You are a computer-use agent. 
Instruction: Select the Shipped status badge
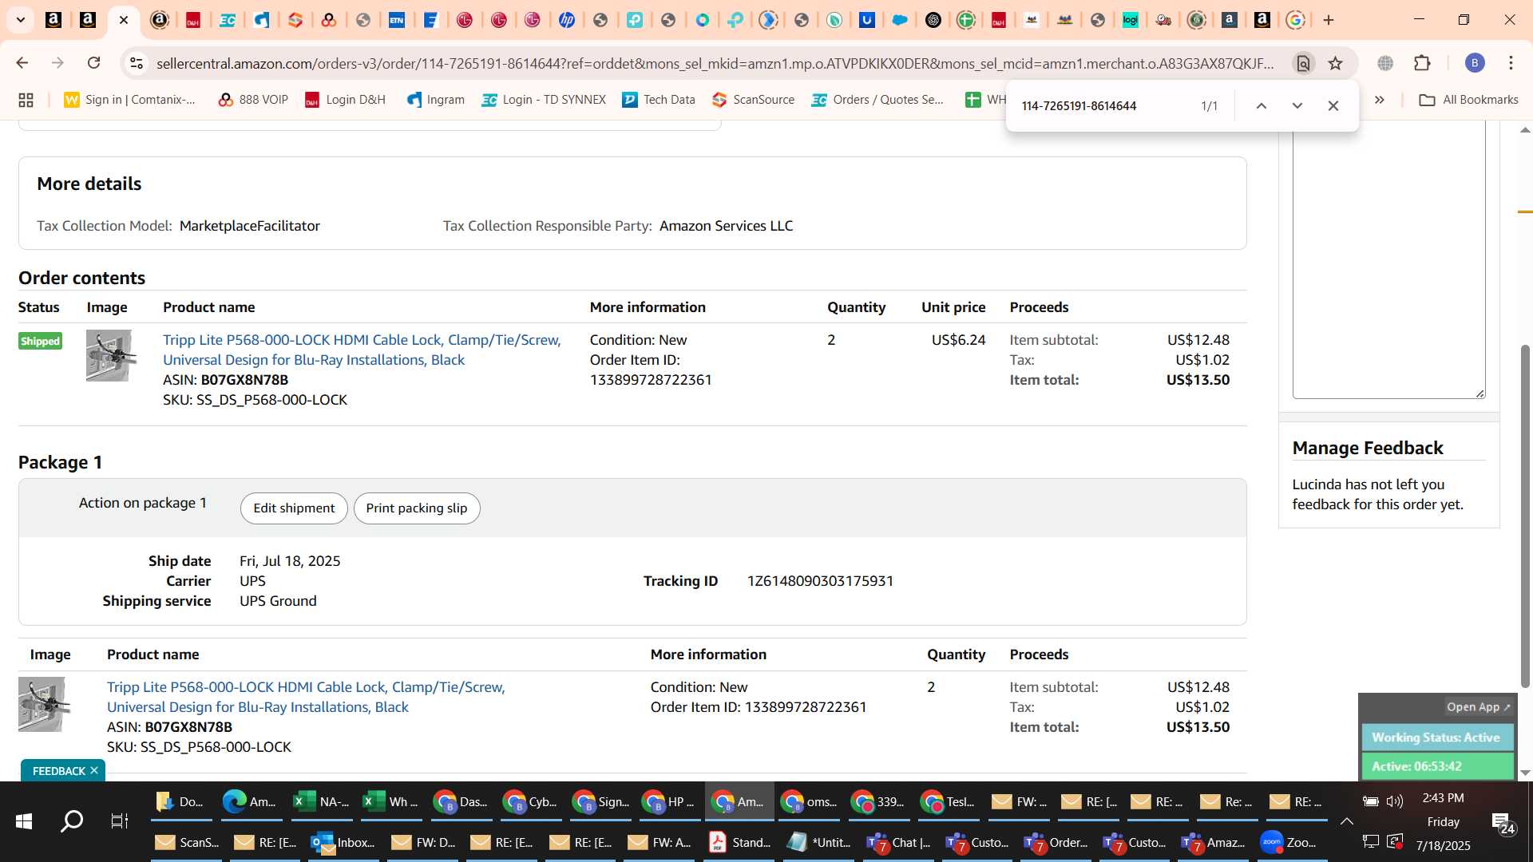coord(40,341)
